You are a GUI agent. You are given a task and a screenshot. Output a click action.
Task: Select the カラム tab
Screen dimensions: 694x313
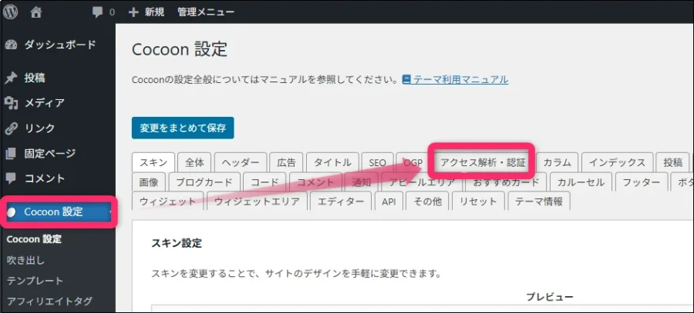click(x=557, y=162)
